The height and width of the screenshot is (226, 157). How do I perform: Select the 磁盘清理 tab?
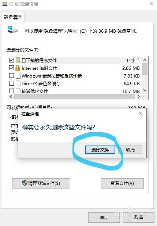[x=13, y=17]
